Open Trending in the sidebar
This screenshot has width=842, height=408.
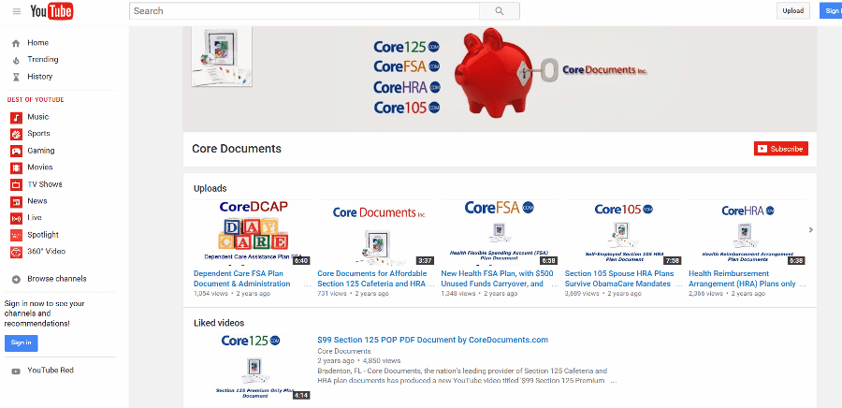point(43,60)
